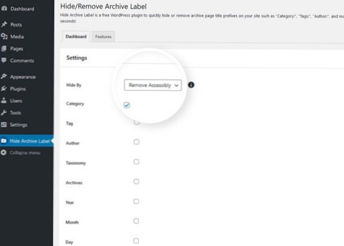The height and width of the screenshot is (246, 344).
Task: Click the info icon beside Hide By
Action: click(x=191, y=84)
